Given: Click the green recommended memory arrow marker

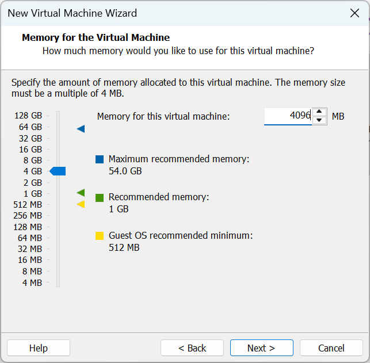Looking at the screenshot, I should (81, 193).
